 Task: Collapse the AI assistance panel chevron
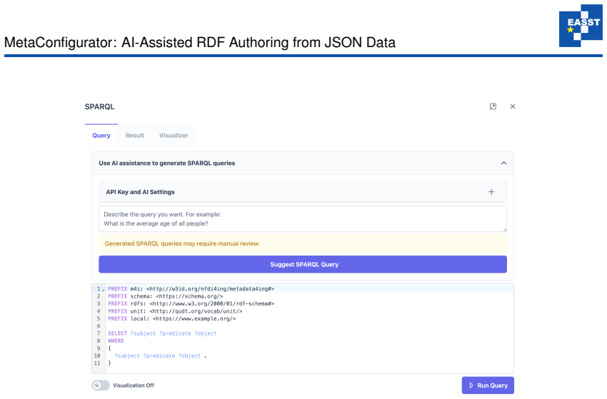click(x=503, y=163)
